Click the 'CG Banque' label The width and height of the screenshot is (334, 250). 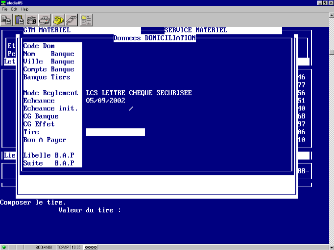pos(41,116)
